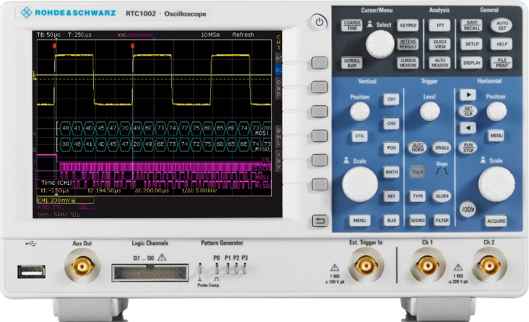Open the Vertical MENU
The width and height of the screenshot is (529, 322).
click(x=360, y=220)
